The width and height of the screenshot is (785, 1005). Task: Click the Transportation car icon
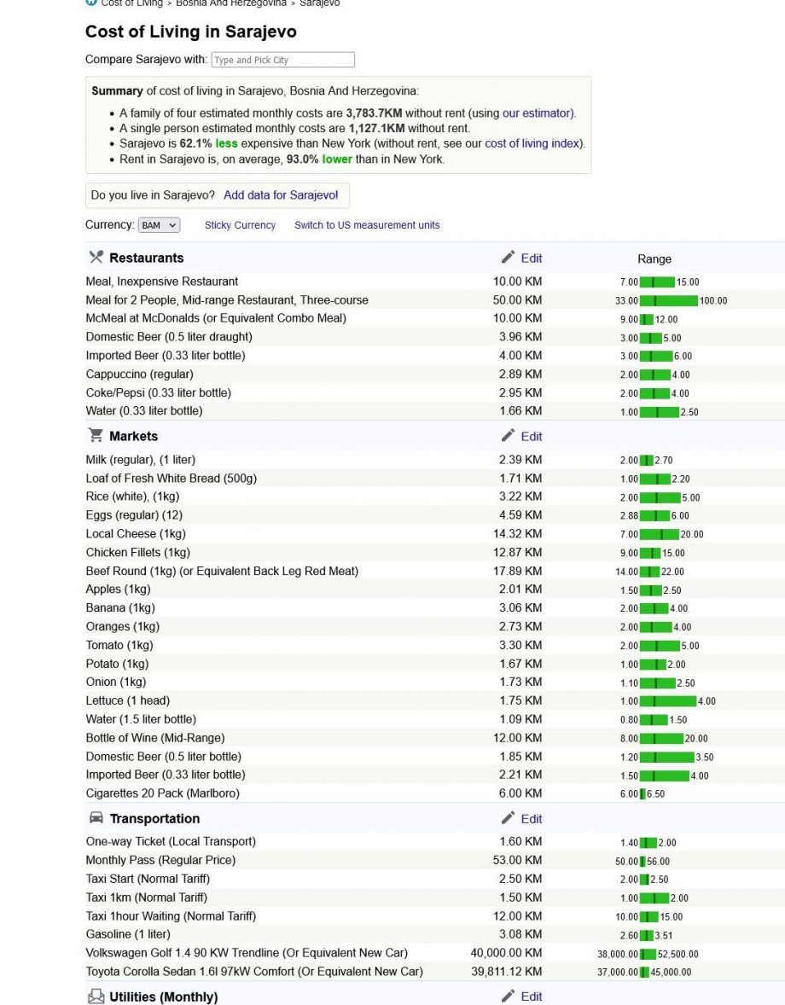click(x=96, y=818)
